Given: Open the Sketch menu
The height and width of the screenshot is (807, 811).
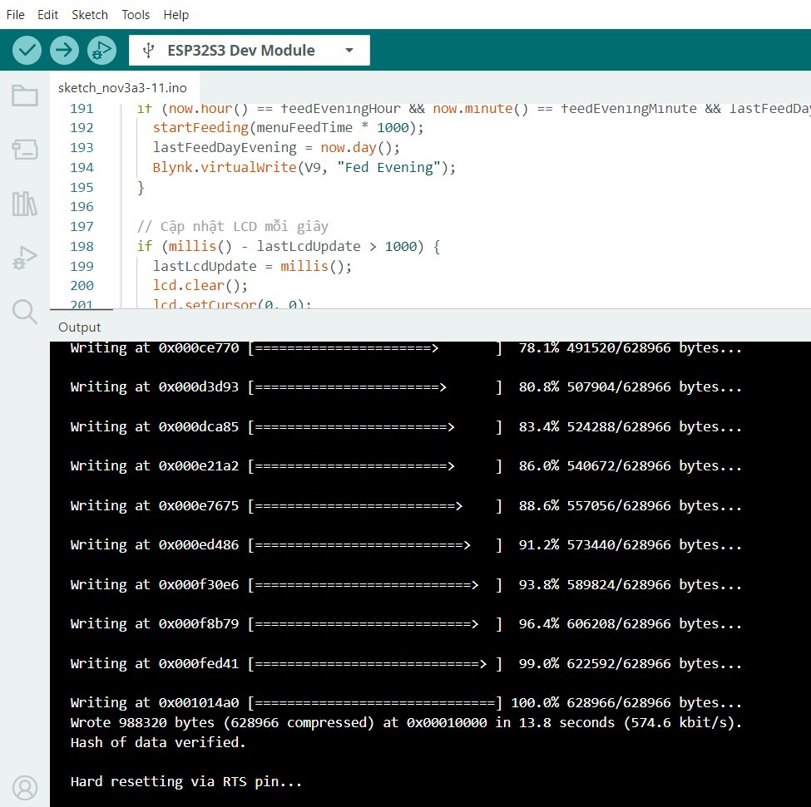Looking at the screenshot, I should 90,14.
